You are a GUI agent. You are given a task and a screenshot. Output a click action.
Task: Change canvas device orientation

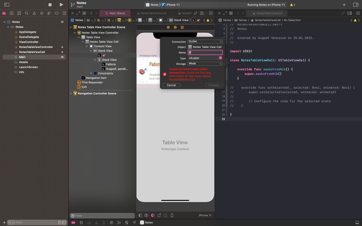point(159,215)
